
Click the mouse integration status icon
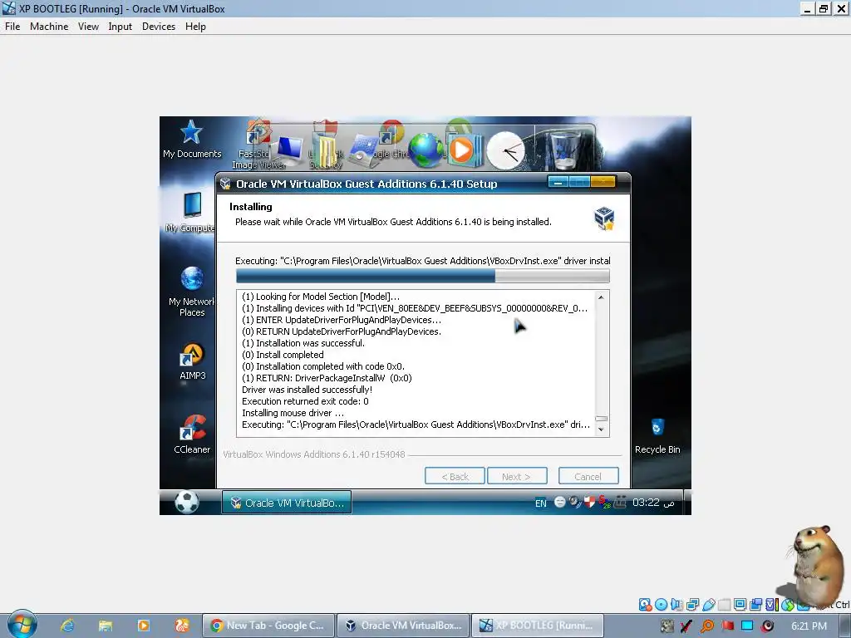click(788, 605)
